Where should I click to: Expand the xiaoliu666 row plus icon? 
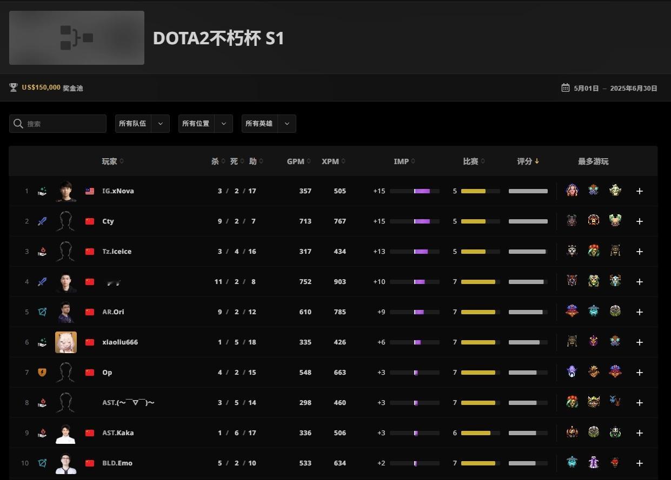(x=640, y=342)
